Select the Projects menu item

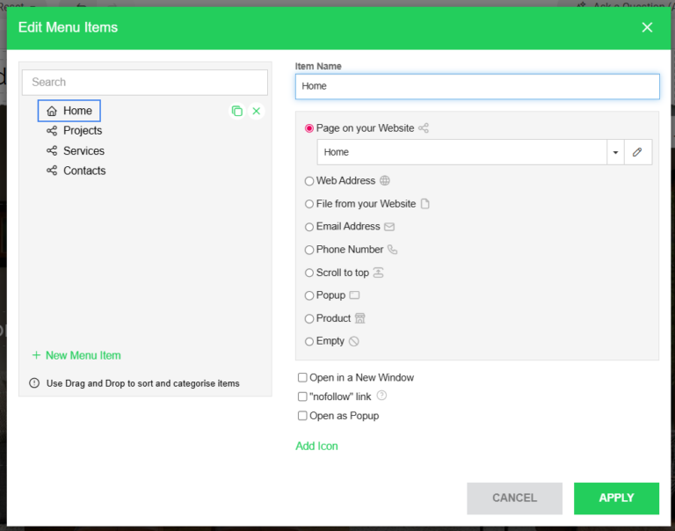(74, 130)
